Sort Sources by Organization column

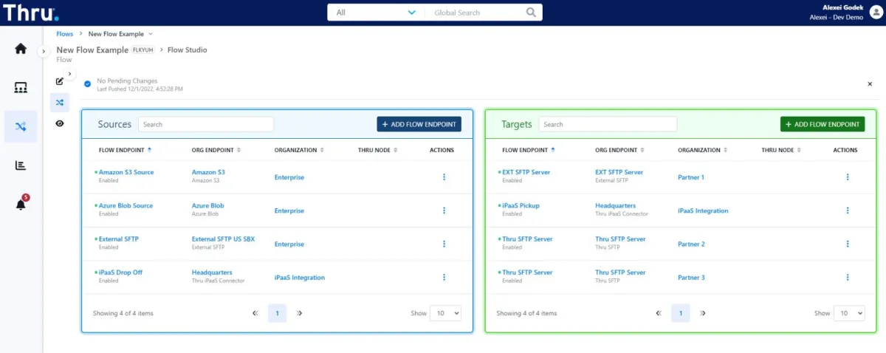[299, 150]
